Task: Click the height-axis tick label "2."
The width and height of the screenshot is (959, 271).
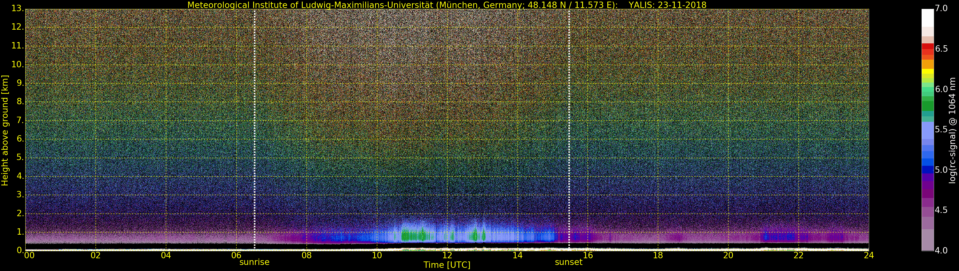Action: pos(20,213)
